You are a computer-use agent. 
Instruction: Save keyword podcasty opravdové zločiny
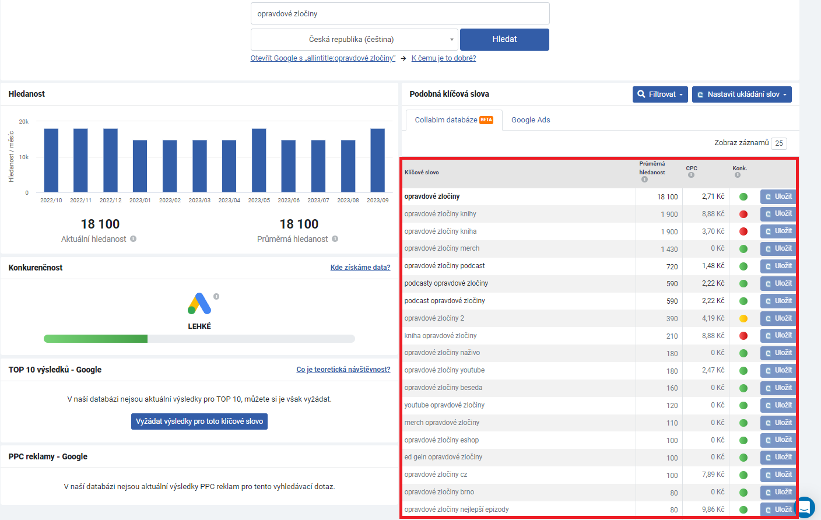pyautogui.click(x=778, y=284)
